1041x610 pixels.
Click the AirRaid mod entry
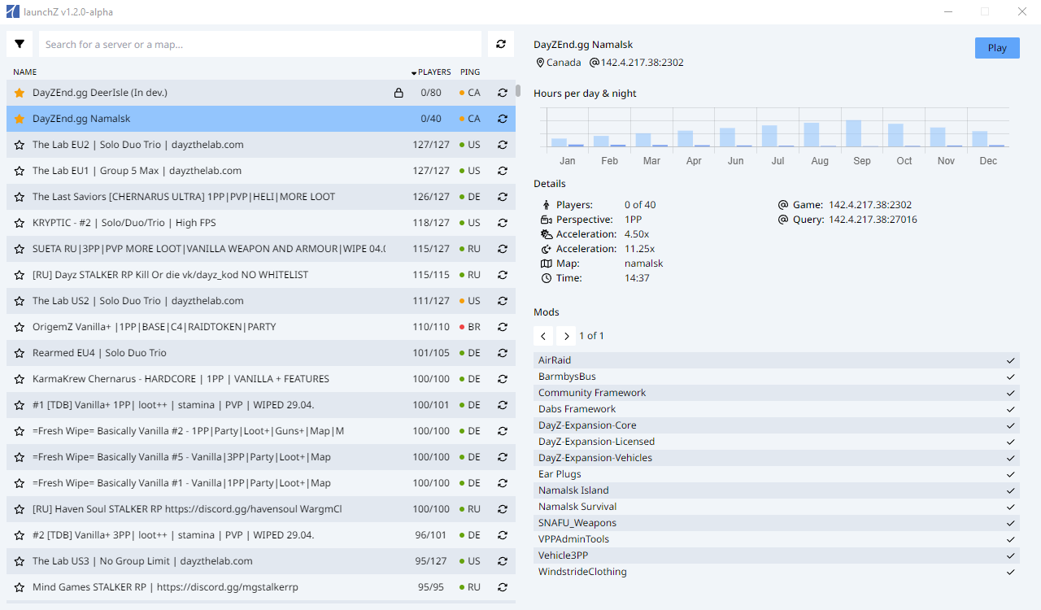(x=777, y=360)
